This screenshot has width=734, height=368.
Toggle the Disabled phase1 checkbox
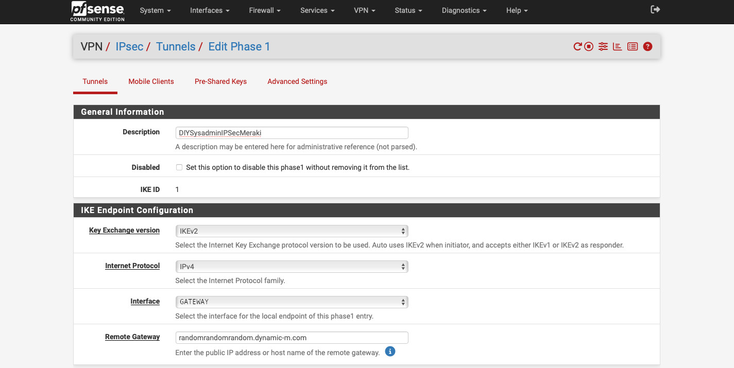(x=179, y=167)
